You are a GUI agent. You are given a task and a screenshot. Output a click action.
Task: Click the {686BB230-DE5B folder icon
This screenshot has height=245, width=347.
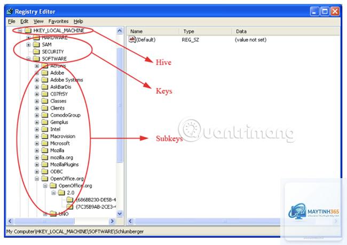pyautogui.click(x=70, y=200)
